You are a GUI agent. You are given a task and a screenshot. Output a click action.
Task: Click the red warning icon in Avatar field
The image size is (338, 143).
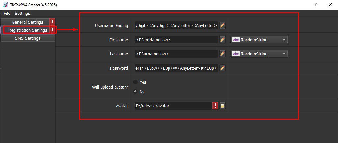click(x=215, y=106)
